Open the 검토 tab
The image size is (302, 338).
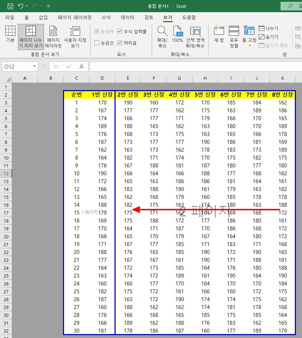pyautogui.click(x=149, y=18)
